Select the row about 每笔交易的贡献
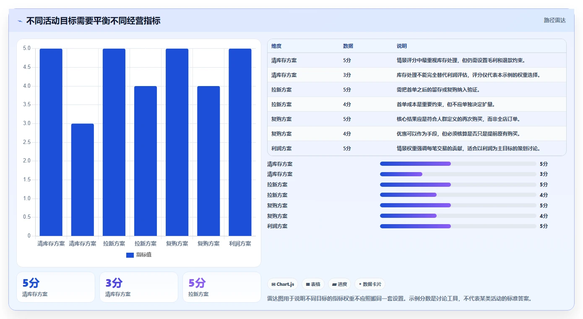The image size is (583, 319). click(x=416, y=149)
